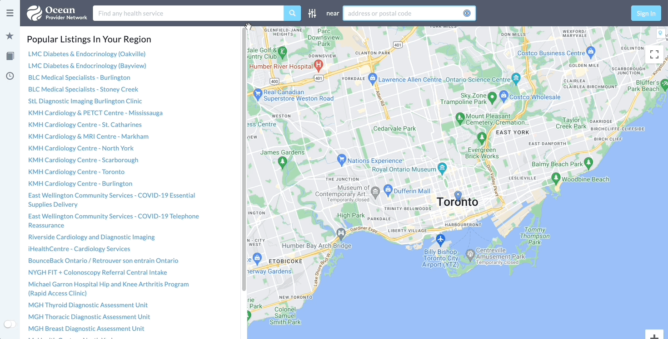Click Lawrence Allen Centre shopping marker
Screen dimensions: 668x339
pos(373,78)
